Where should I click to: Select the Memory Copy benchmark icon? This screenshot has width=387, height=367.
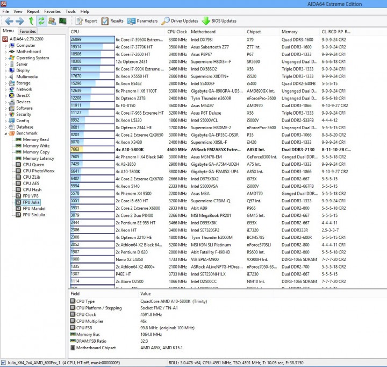[18, 152]
